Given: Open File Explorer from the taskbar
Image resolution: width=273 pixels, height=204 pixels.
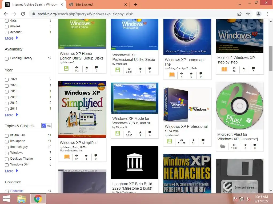Looking at the screenshot, I should point(22,199).
